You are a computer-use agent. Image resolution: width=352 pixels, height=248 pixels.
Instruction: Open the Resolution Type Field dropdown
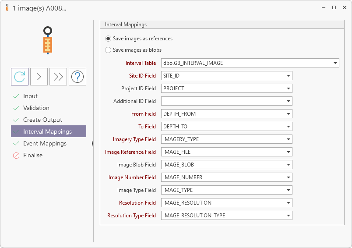click(x=288, y=216)
